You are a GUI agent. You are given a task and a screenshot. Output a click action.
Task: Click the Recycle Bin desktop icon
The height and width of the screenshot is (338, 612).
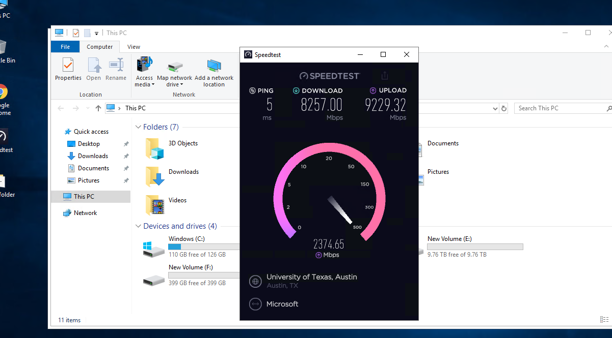coord(5,52)
